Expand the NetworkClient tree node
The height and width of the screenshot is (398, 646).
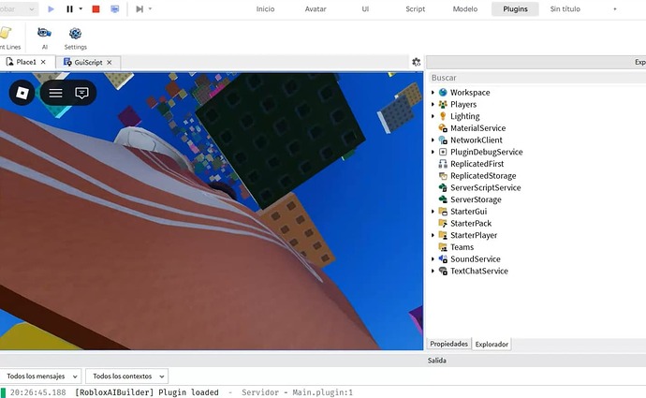[x=433, y=140]
